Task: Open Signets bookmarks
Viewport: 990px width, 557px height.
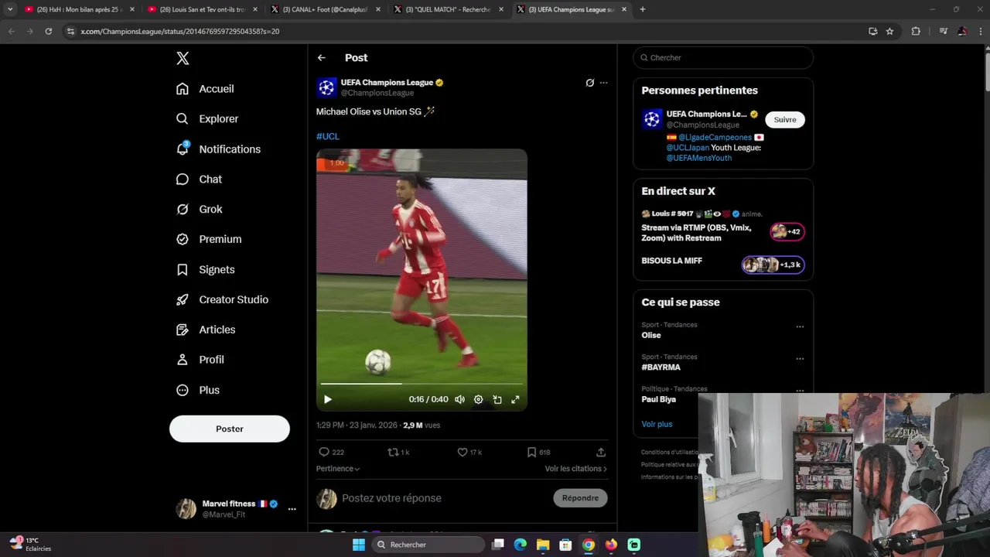Action: pyautogui.click(x=205, y=270)
